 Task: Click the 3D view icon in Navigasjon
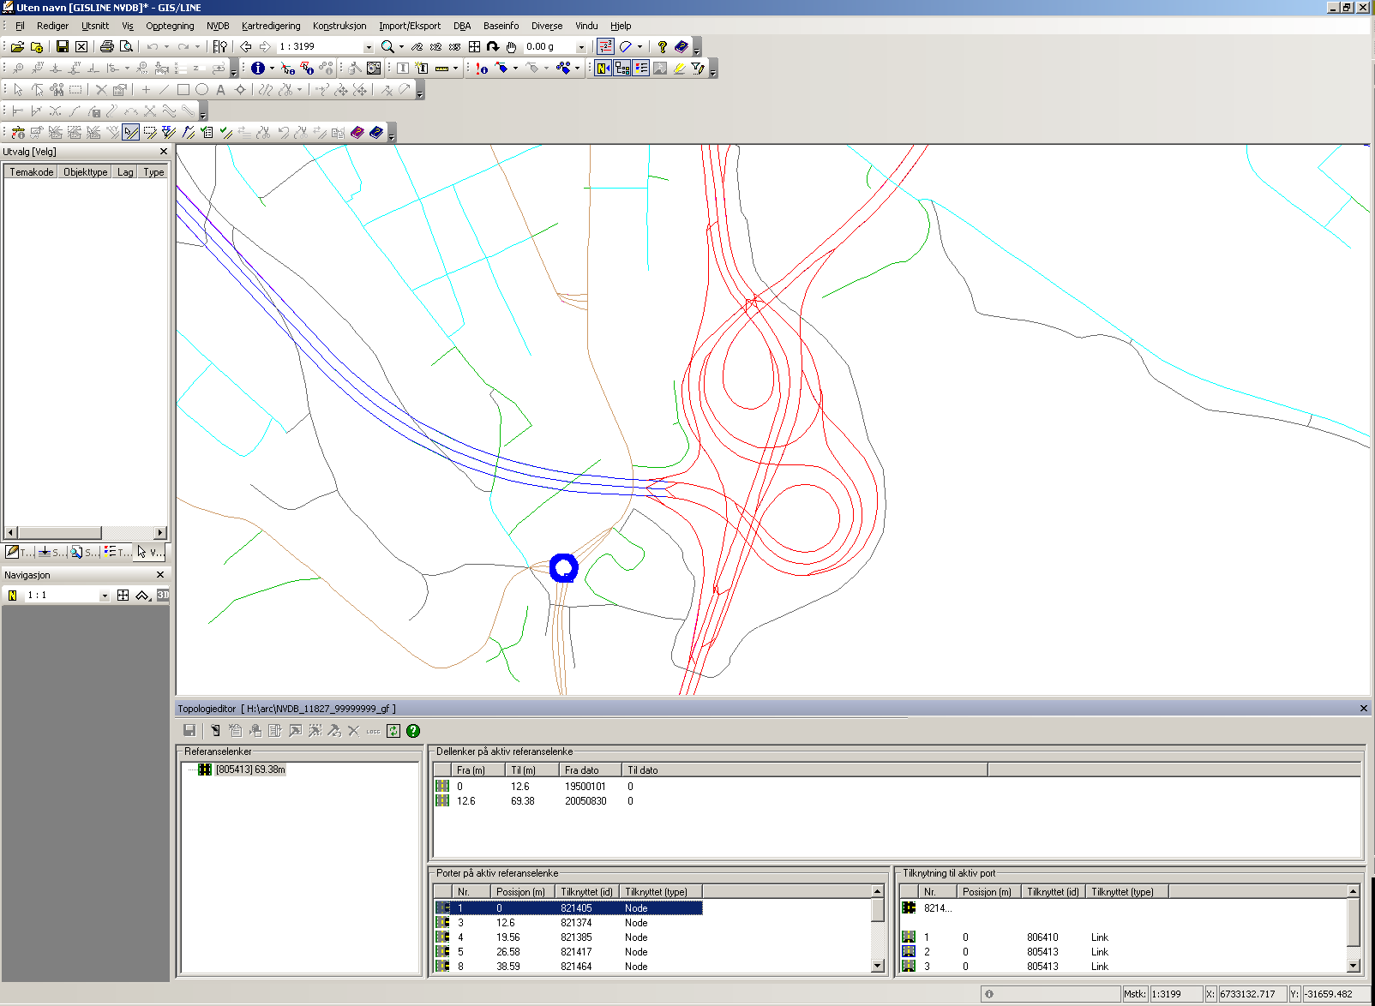[163, 595]
